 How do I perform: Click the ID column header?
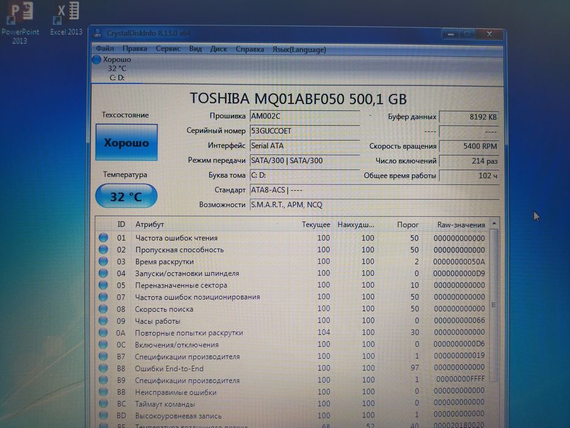[x=121, y=224]
